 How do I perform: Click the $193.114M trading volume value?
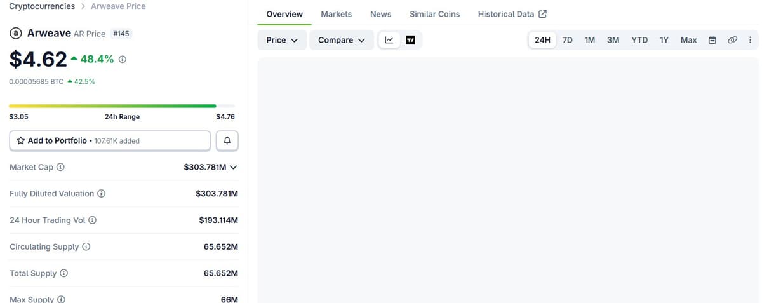[218, 220]
